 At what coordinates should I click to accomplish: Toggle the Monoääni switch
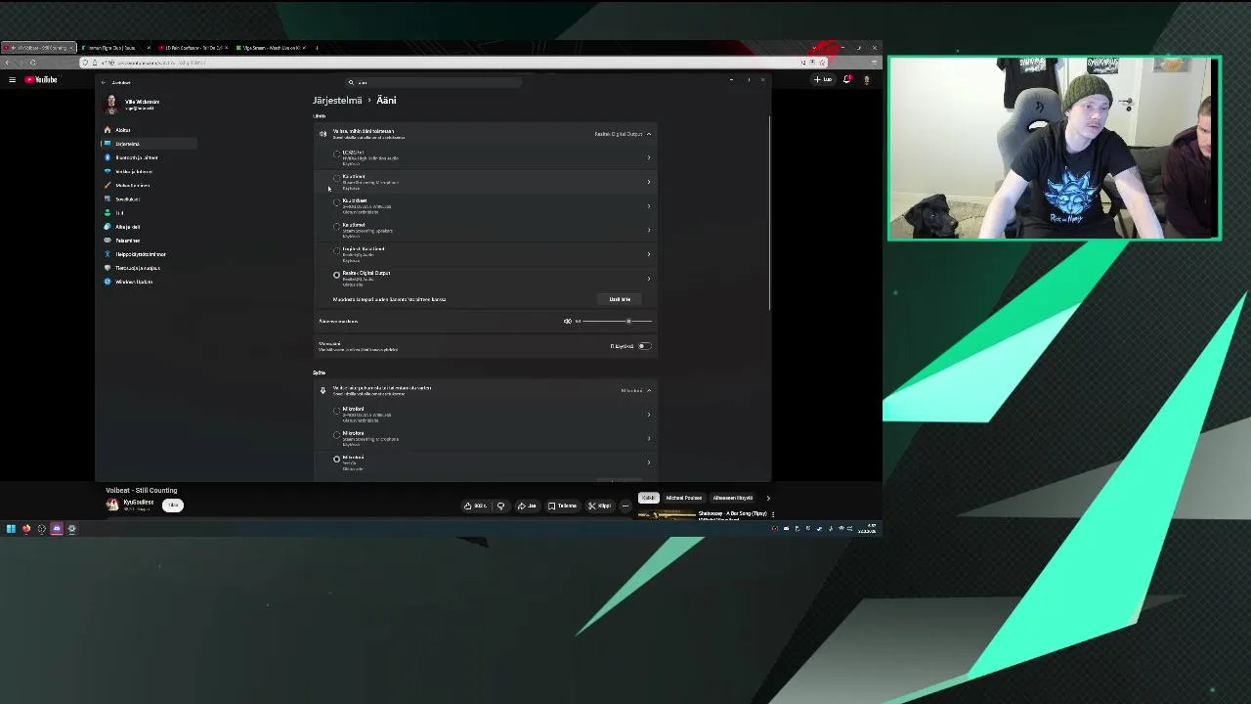click(644, 346)
